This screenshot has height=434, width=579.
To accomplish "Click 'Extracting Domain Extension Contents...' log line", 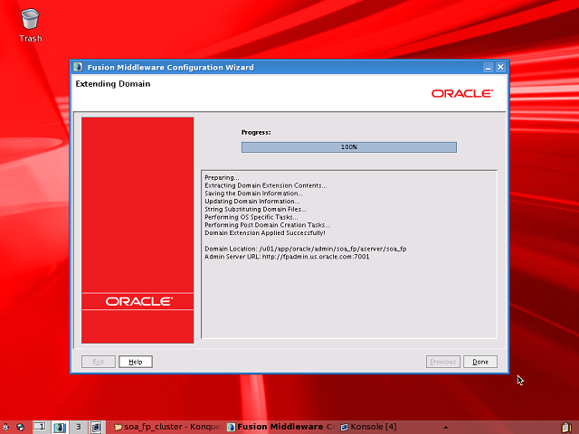I will tap(265, 185).
